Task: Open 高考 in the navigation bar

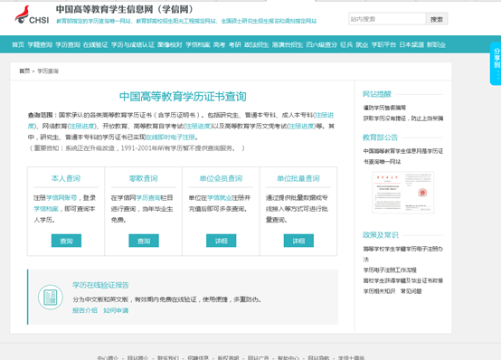Action: (219, 44)
